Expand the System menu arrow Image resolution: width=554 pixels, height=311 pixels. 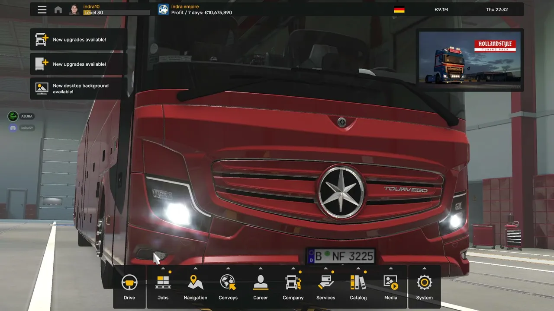coord(424,268)
